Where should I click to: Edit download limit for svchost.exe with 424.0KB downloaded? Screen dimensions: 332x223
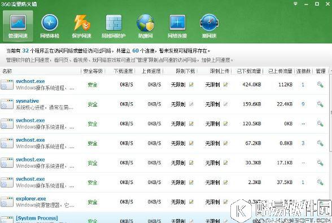pyautogui.click(x=191, y=85)
